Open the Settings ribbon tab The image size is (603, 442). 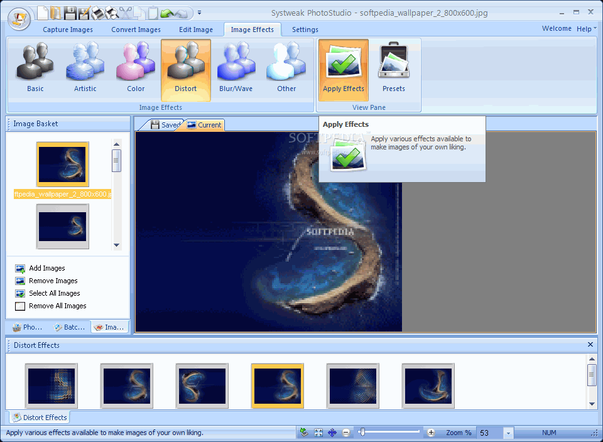point(305,30)
